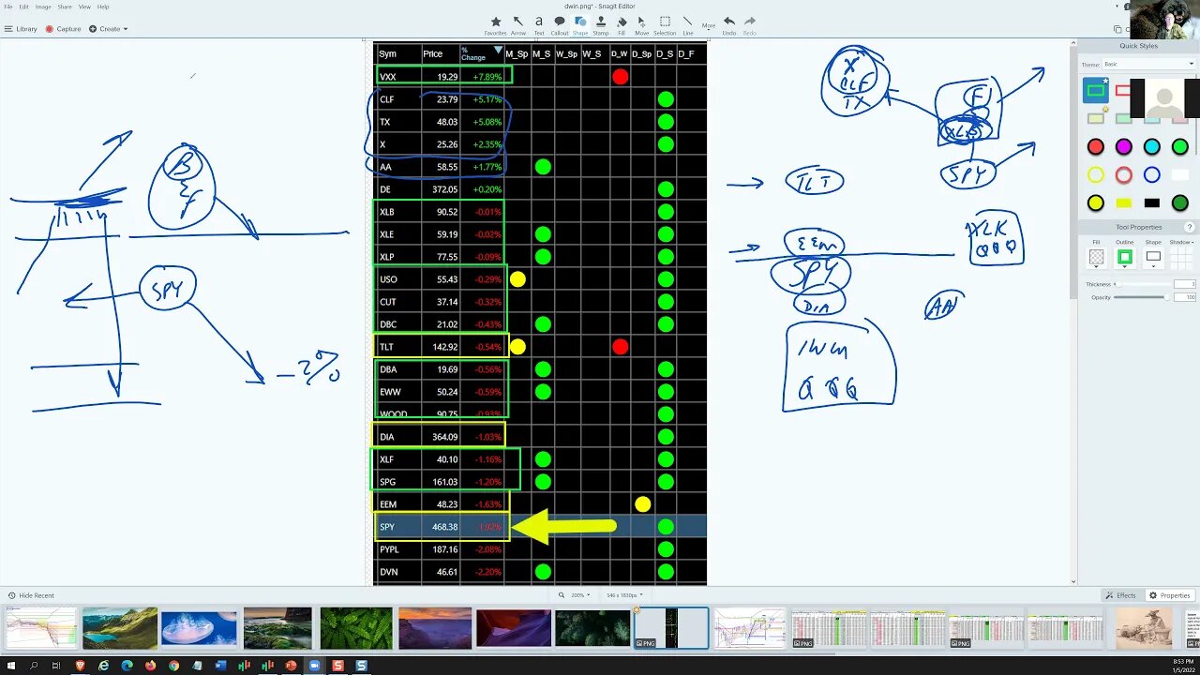Open the Shape type dropdown

pyautogui.click(x=1153, y=257)
